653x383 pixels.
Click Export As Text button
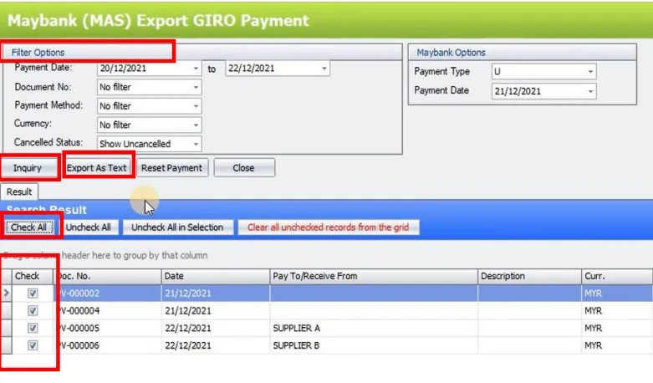97,168
